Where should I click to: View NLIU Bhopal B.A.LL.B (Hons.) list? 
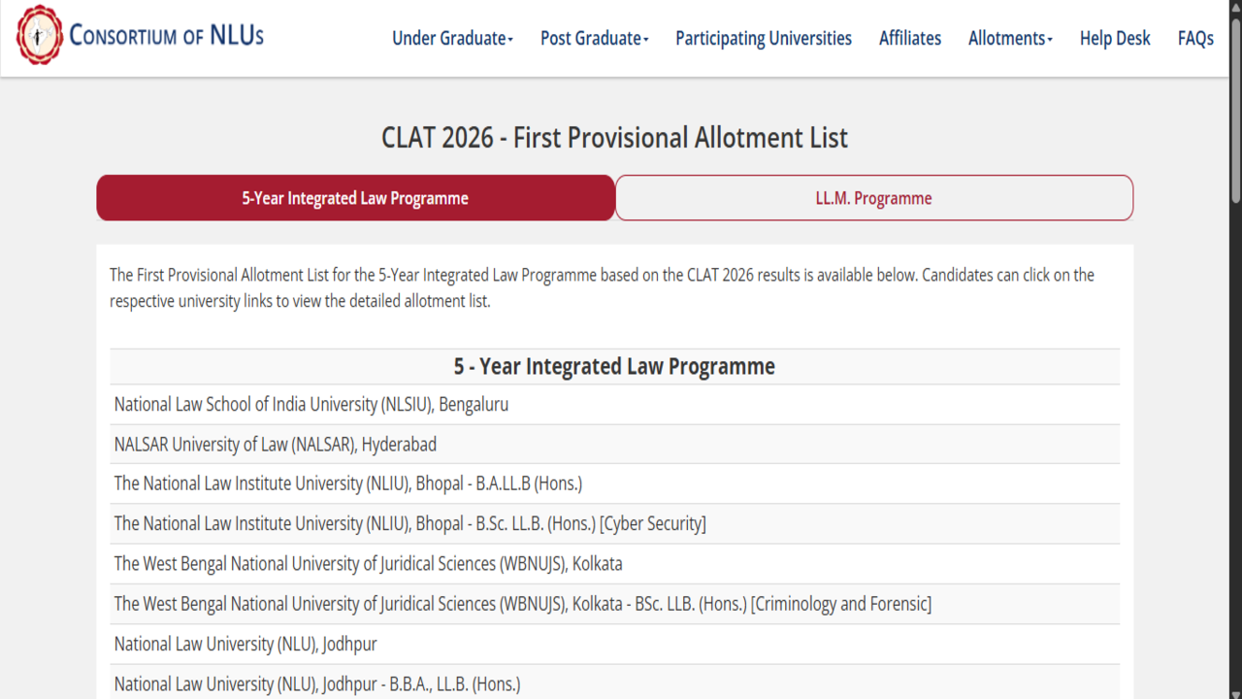348,483
